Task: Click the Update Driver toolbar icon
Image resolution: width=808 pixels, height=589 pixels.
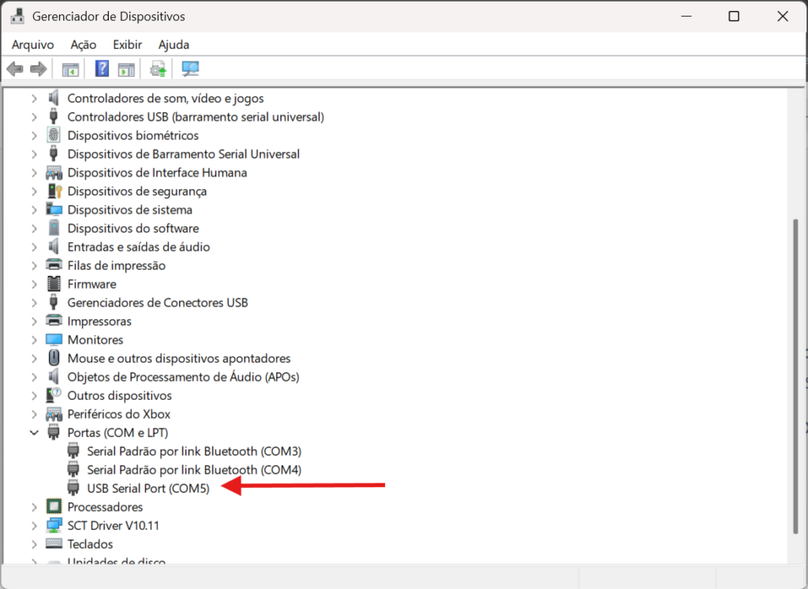Action: point(159,69)
